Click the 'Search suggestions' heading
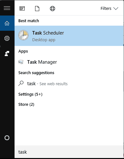The image size is (124, 159). (x=36, y=73)
